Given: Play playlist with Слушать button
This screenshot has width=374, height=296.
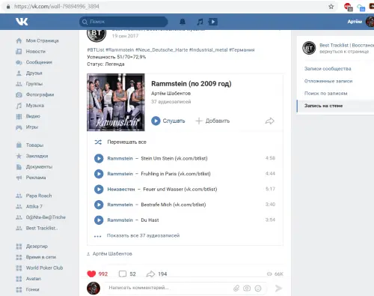Looking at the screenshot, I should click(168, 121).
